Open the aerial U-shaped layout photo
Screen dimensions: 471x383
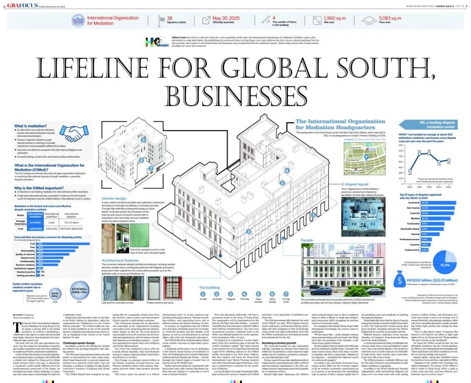pos(363,217)
